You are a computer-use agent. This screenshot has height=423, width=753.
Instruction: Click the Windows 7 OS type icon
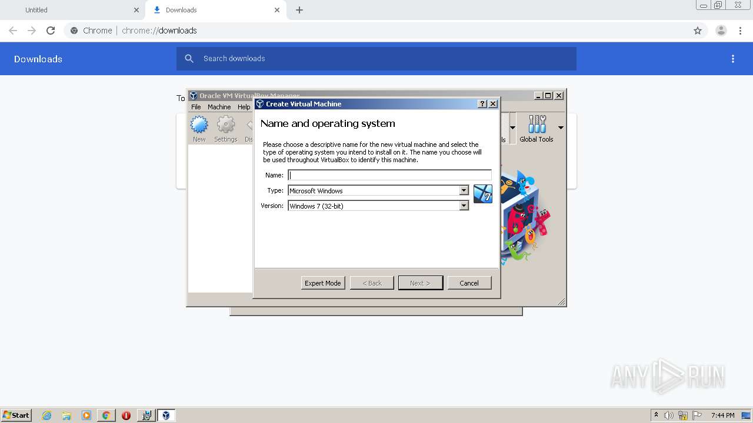[483, 194]
